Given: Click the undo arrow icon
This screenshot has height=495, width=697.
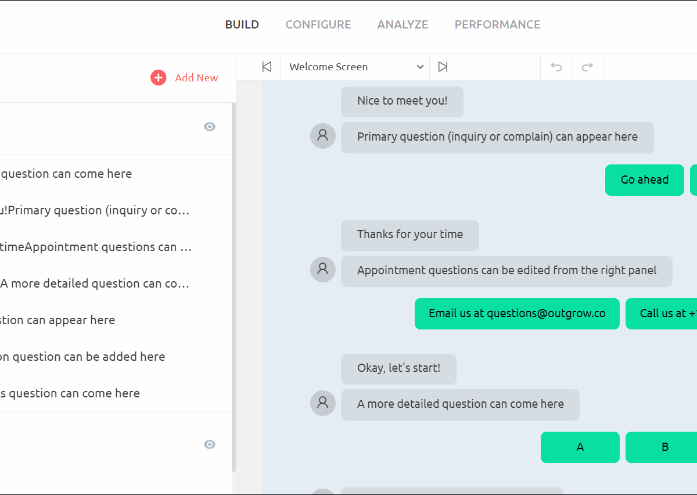Looking at the screenshot, I should (x=556, y=67).
